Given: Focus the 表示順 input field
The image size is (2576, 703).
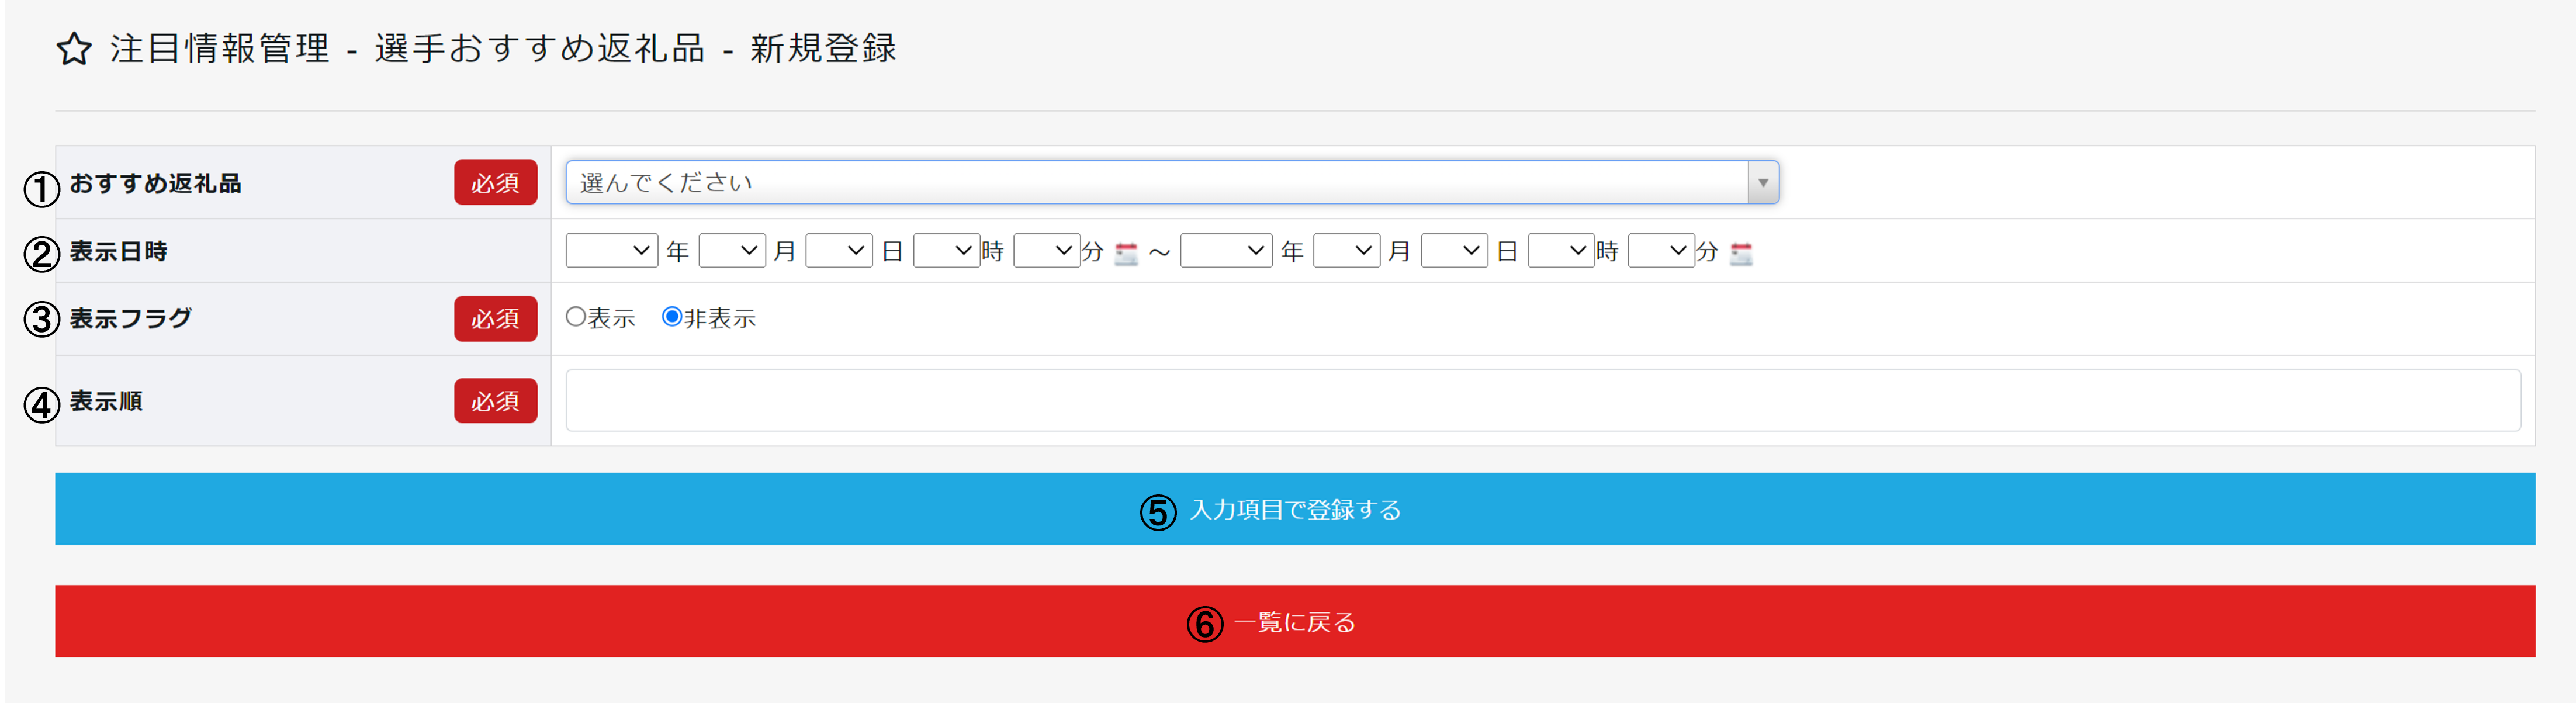Looking at the screenshot, I should pyautogui.click(x=1542, y=401).
